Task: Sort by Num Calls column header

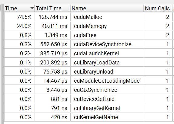Action: (x=158, y=8)
